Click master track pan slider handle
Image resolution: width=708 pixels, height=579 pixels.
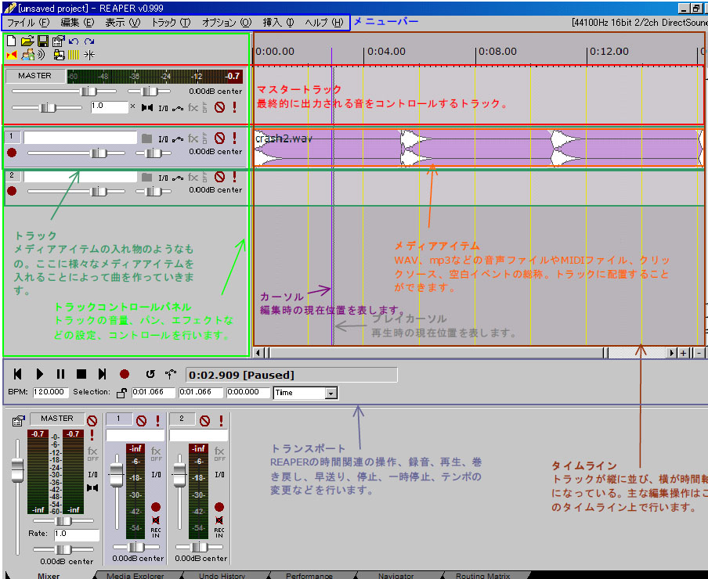[x=149, y=92]
